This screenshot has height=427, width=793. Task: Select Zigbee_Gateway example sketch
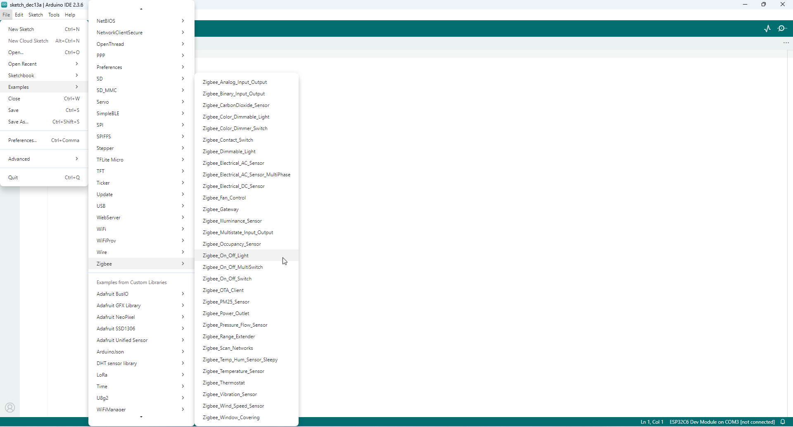[x=221, y=209]
